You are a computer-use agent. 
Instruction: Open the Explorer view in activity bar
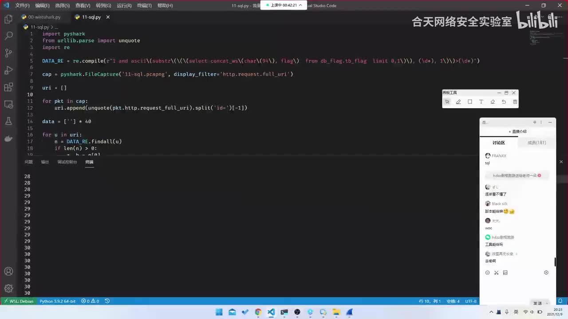coord(8,19)
